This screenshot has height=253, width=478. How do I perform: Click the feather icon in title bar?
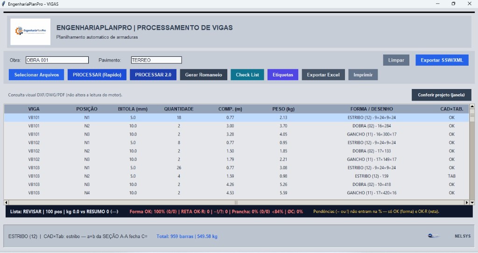pos(3,4)
